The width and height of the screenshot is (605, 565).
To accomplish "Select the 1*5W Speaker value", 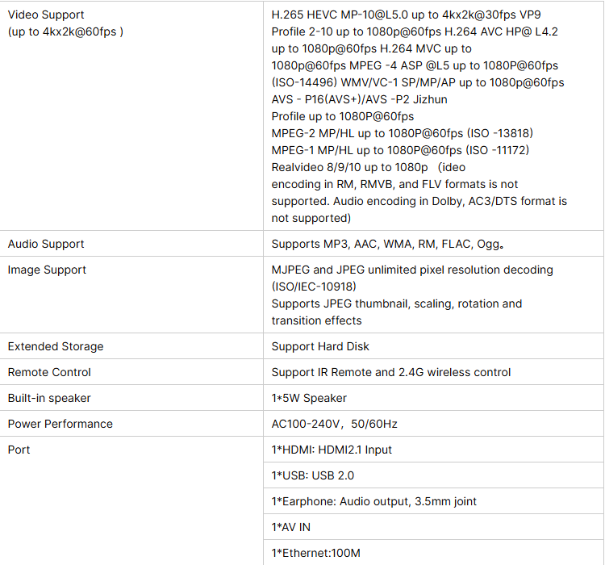I will click(309, 398).
